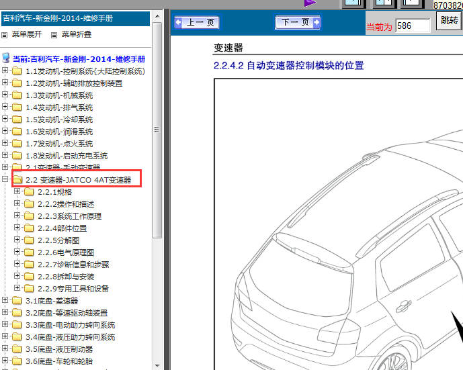
Task: Open the root link 当前:吉利汽车-新金刚-2014-维修手册
Action: [x=79, y=59]
